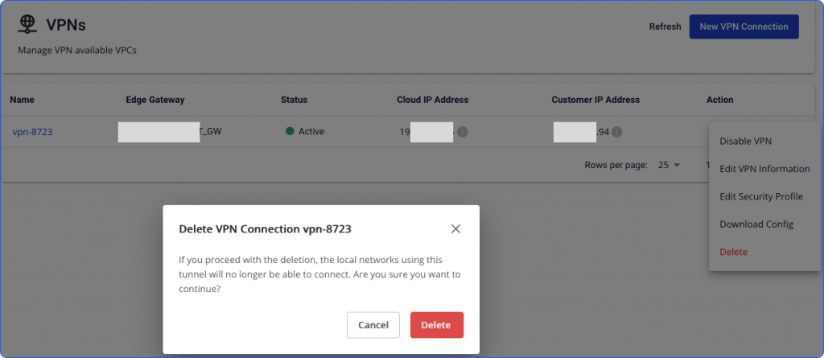Click the VPN network icon beside the heading

28,26
